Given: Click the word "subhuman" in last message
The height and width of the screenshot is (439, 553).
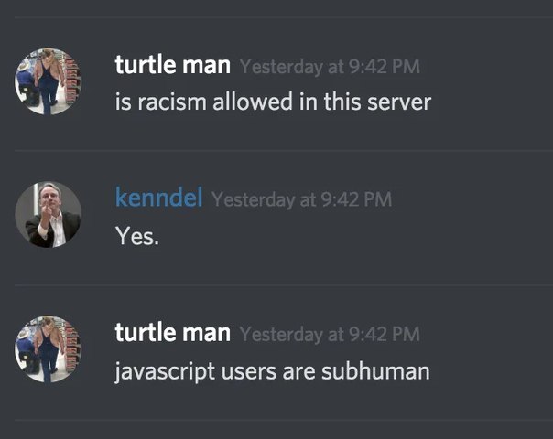Looking at the screenshot, I should coord(375,371).
